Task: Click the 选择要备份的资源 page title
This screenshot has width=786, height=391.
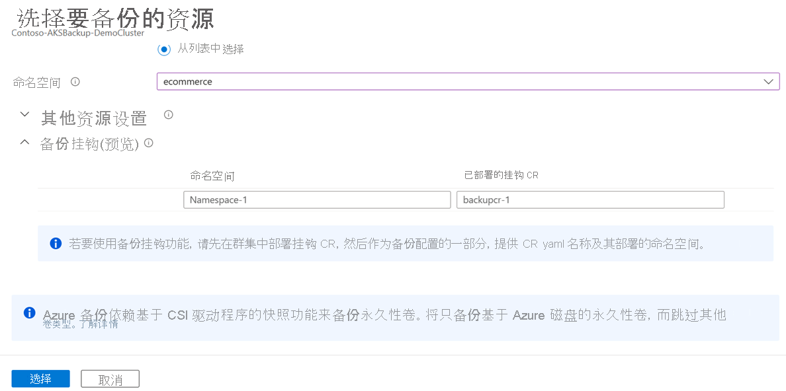Action: (116, 19)
